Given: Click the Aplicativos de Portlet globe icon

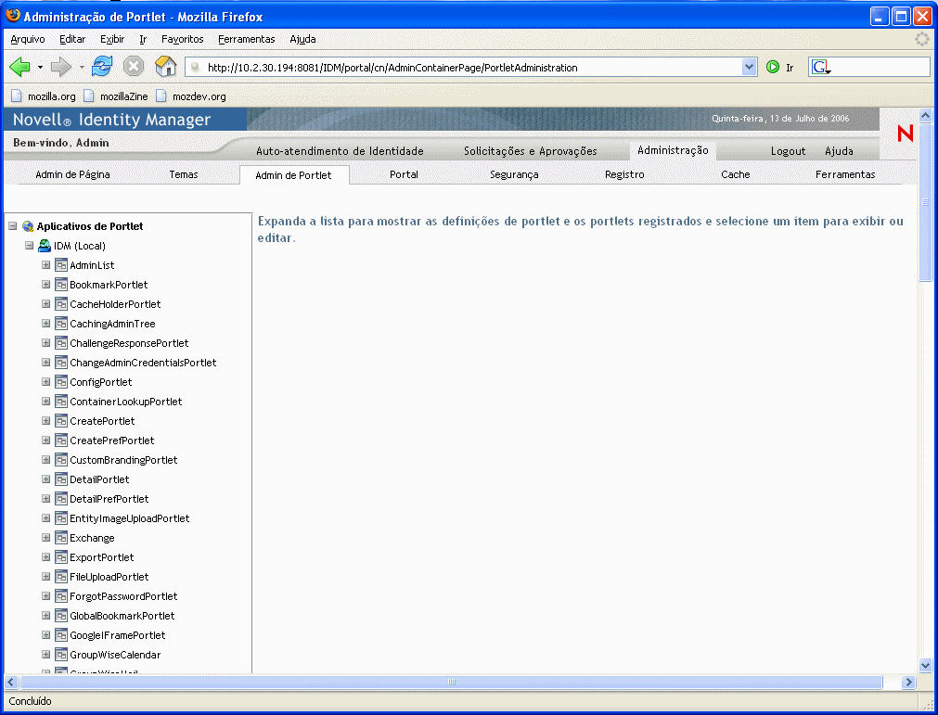Looking at the screenshot, I should [28, 226].
